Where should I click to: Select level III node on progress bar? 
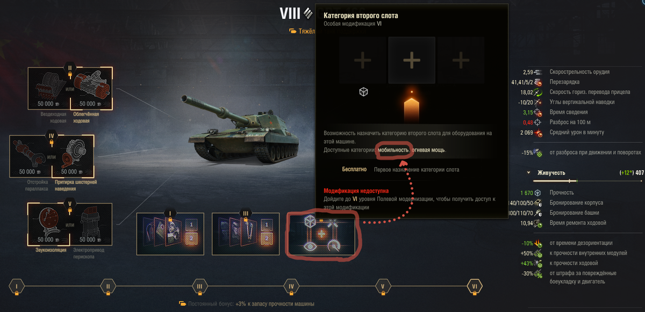coord(199,287)
